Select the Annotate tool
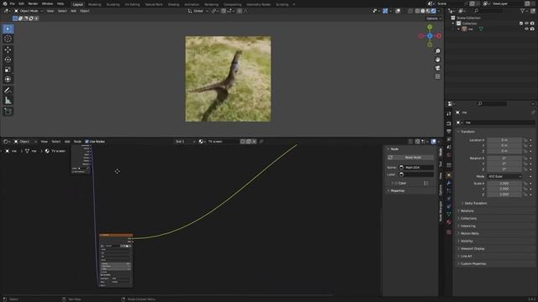 8,91
